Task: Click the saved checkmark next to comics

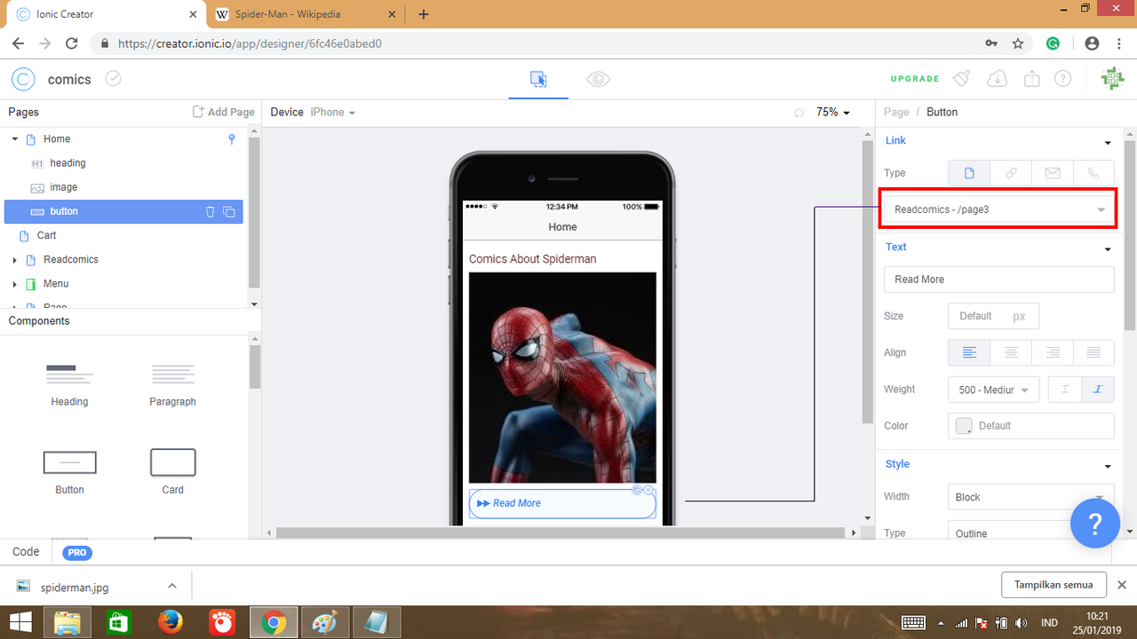Action: [113, 78]
